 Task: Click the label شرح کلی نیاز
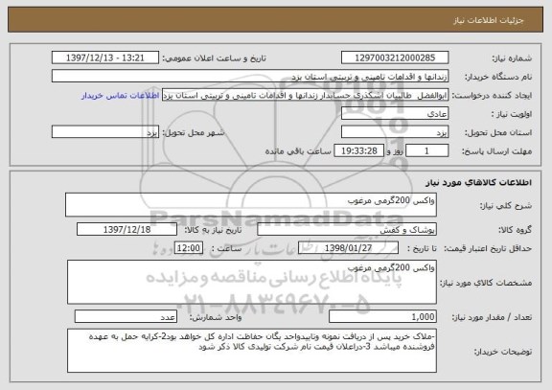coord(506,206)
